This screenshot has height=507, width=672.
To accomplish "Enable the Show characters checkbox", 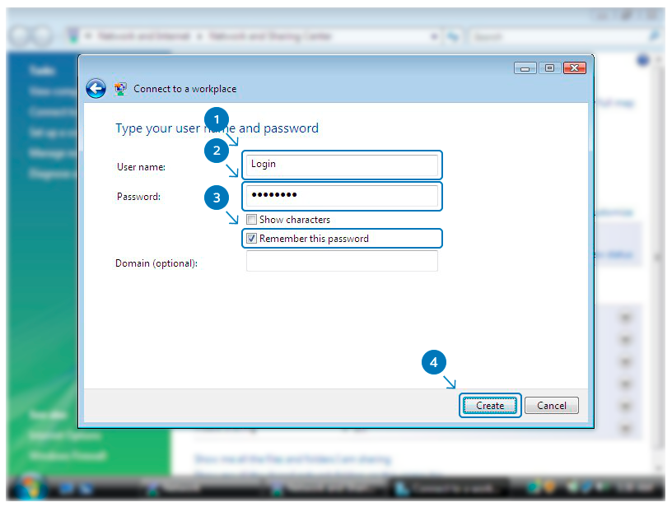I will [x=251, y=220].
